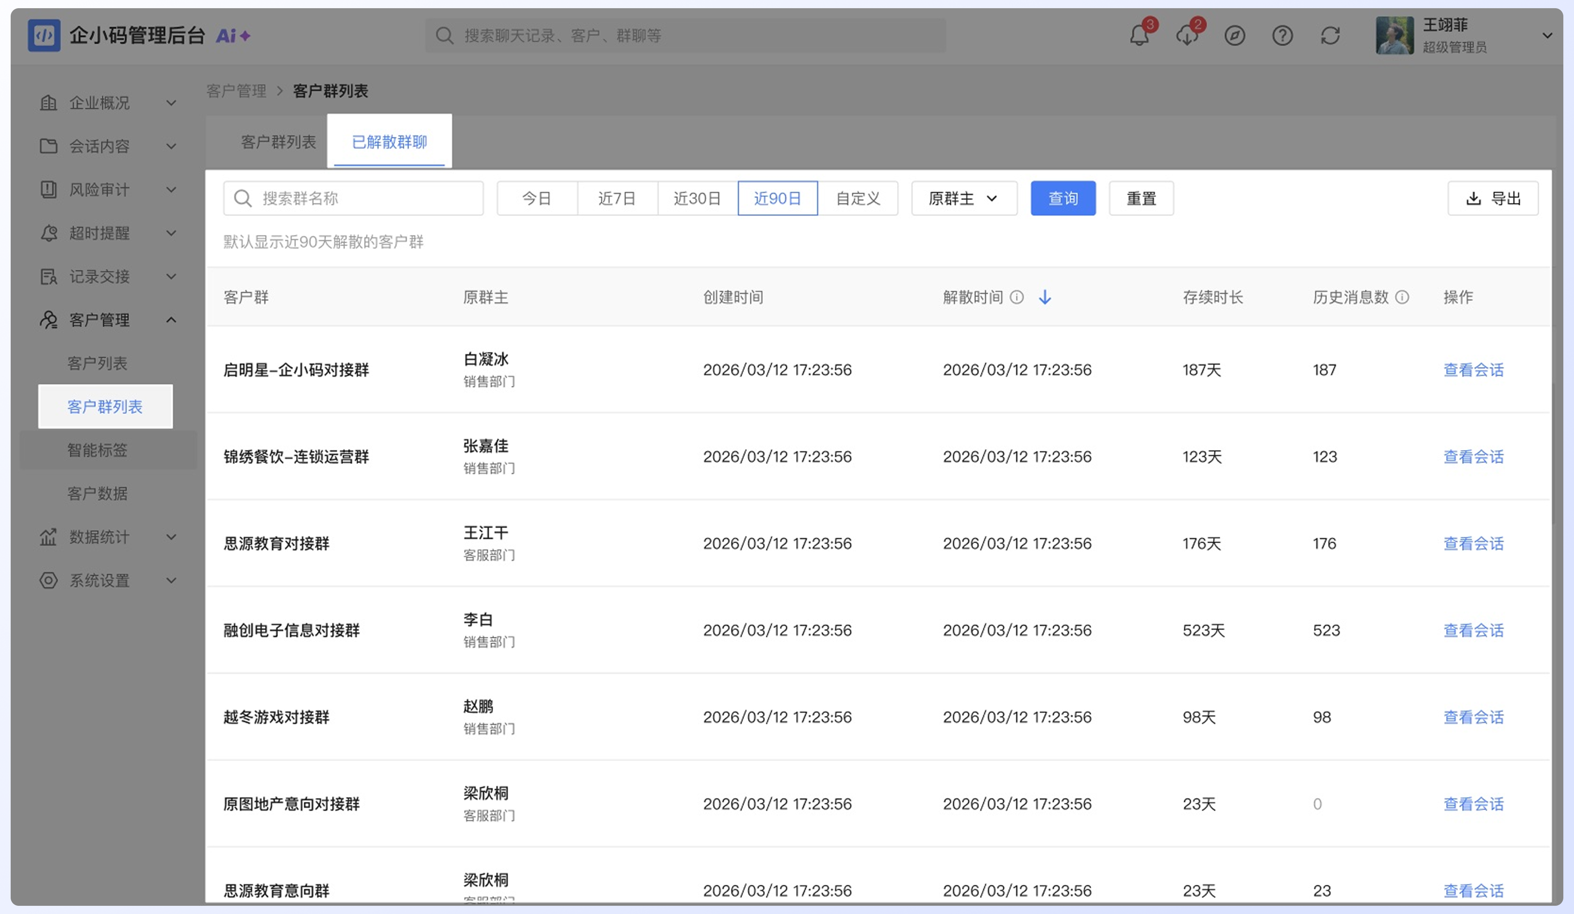The image size is (1574, 914).
Task: Select the 近7日 date filter
Action: (x=617, y=198)
